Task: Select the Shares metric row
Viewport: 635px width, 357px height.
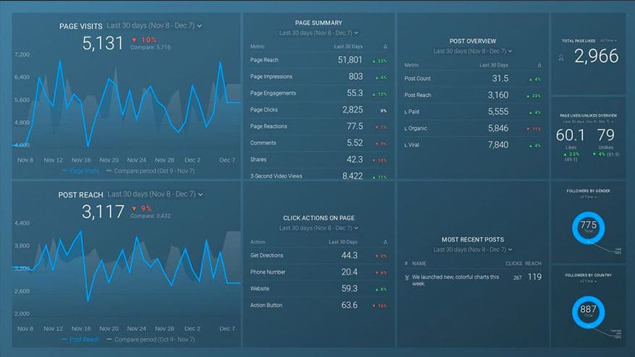Action: (x=318, y=160)
